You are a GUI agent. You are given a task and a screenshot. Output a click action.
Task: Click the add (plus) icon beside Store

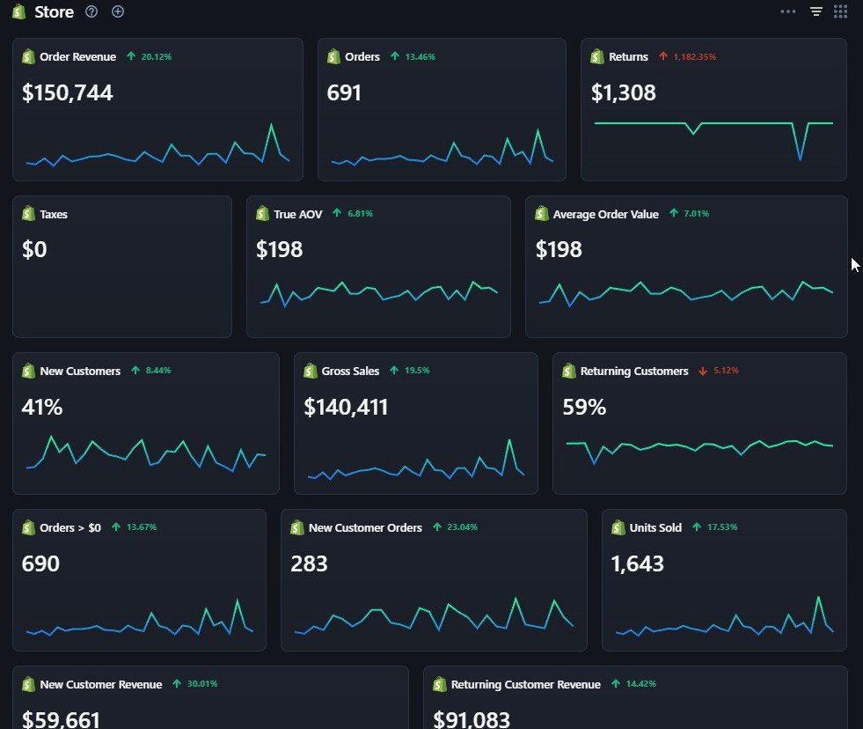[118, 11]
